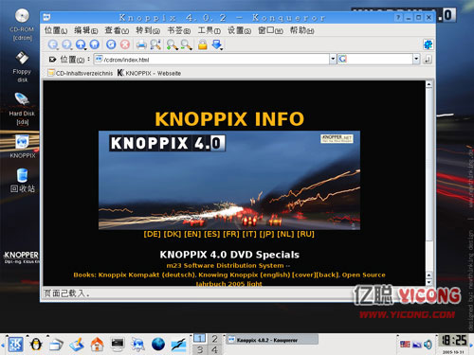
Task: Open the 设置(S) menu
Action: coord(239,30)
